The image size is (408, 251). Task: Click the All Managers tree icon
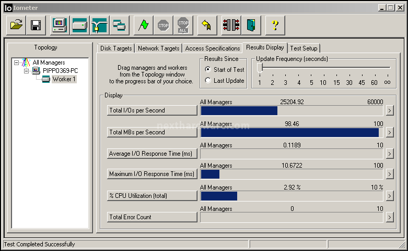click(x=26, y=62)
